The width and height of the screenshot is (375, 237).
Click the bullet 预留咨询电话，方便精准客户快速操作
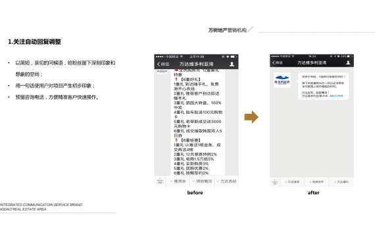tap(57, 97)
